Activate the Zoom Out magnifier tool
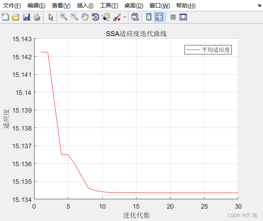Image resolution: width=263 pixels, height=221 pixels. tap(74, 17)
